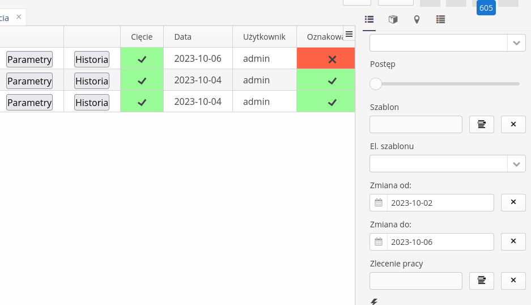Sort by the Data column header

(183, 37)
